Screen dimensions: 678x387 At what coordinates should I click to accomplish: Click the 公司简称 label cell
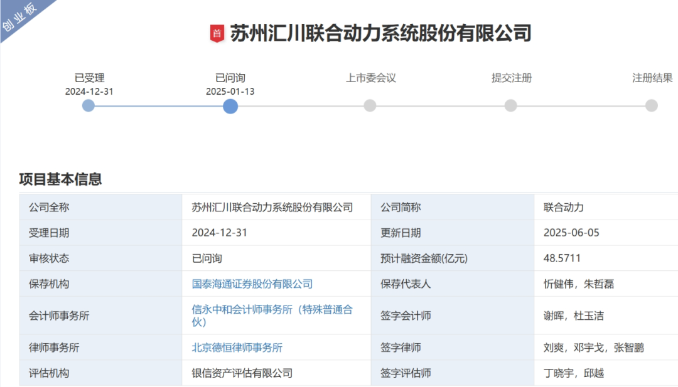(452, 208)
